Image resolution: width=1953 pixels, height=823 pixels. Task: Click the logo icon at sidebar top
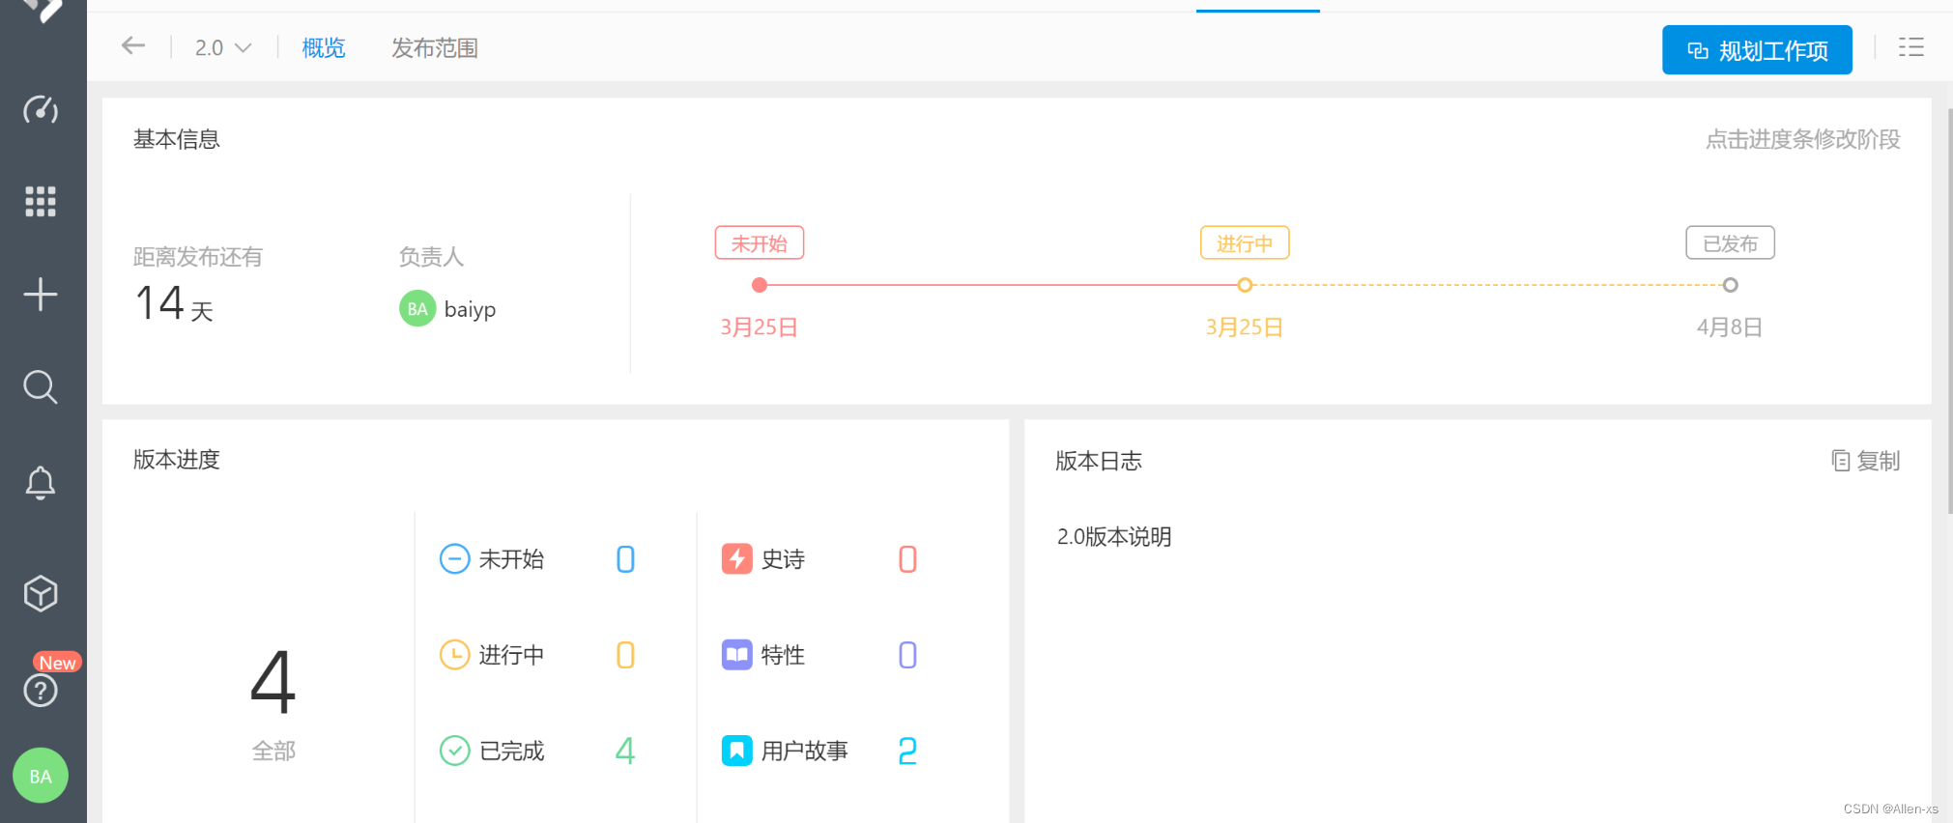point(43,10)
